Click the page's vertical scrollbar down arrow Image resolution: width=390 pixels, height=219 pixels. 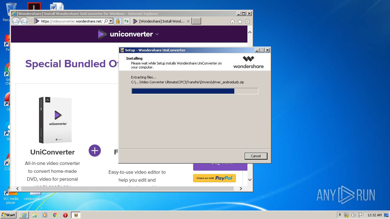pyautogui.click(x=250, y=180)
